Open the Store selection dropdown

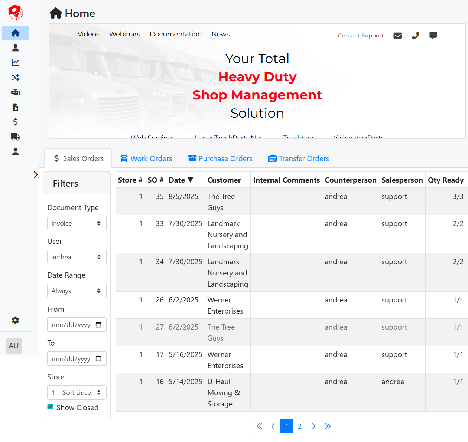77,392
